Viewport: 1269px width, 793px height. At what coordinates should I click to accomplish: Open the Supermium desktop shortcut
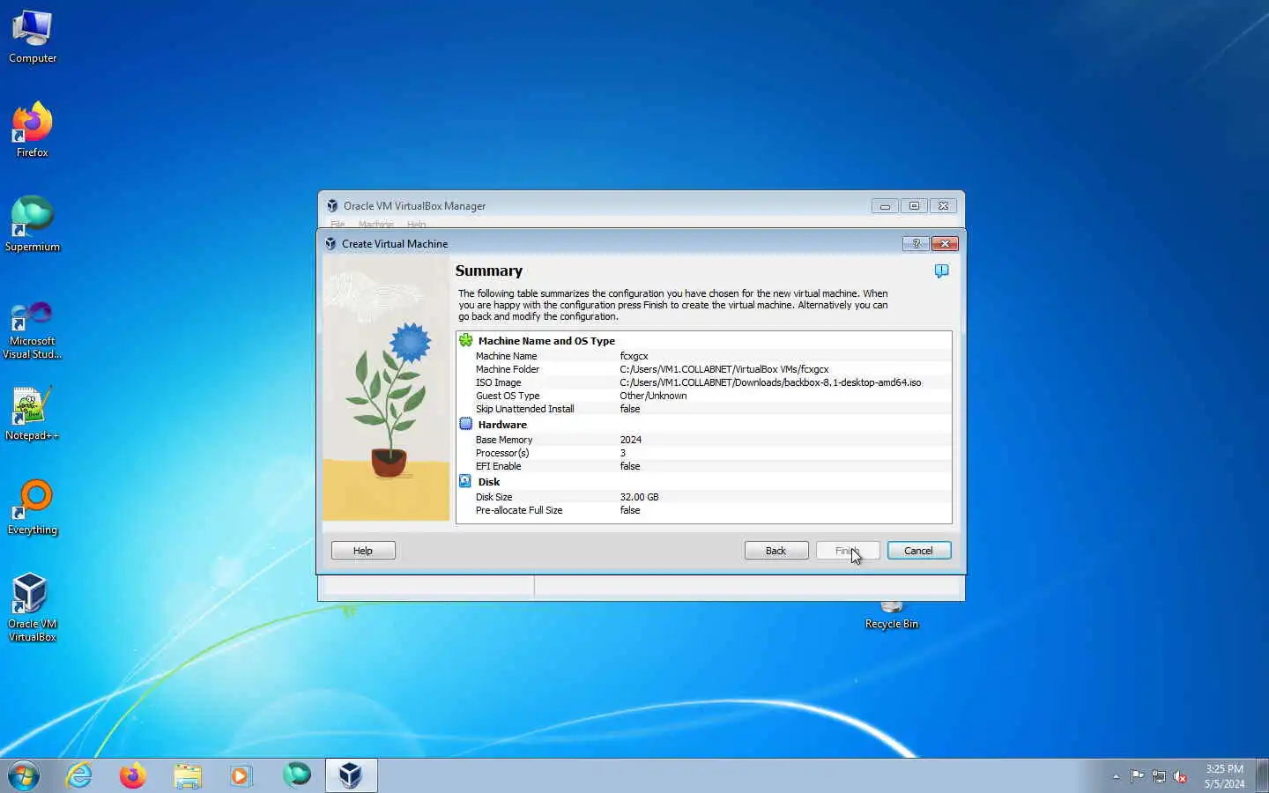(33, 224)
